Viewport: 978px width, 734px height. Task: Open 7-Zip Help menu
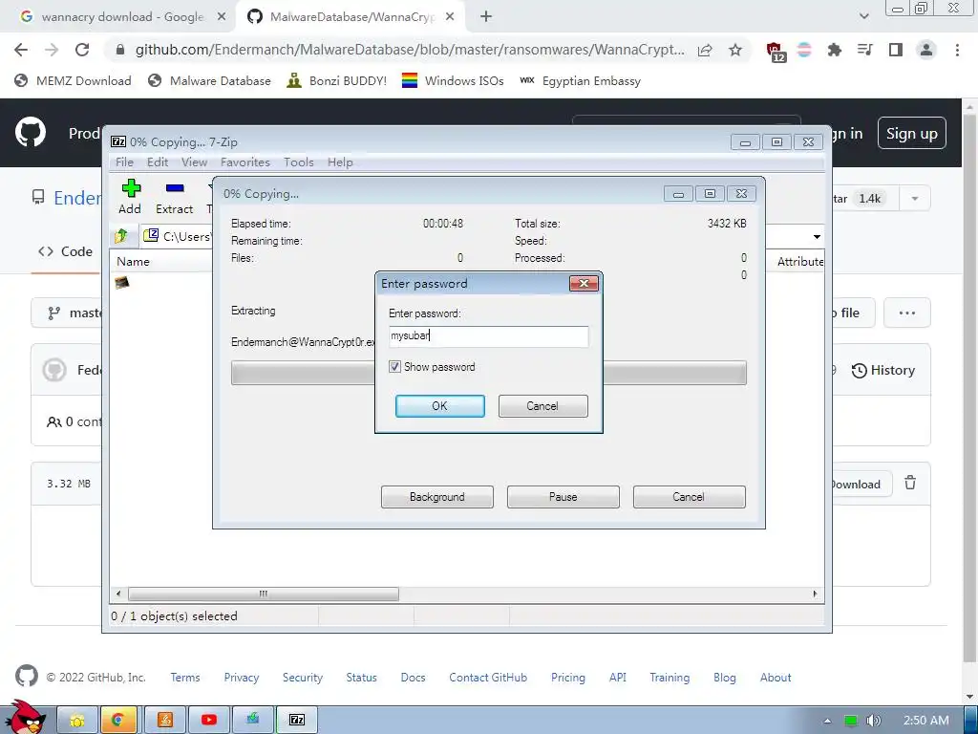point(340,162)
